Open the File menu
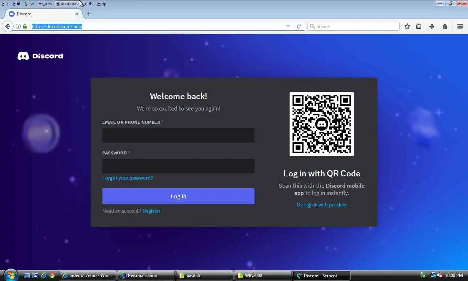The width and height of the screenshot is (468, 281). coord(5,4)
